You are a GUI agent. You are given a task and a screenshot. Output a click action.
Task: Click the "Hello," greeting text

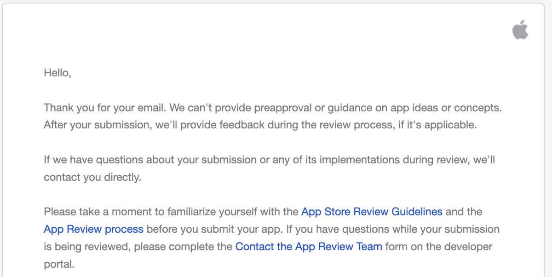coord(57,73)
